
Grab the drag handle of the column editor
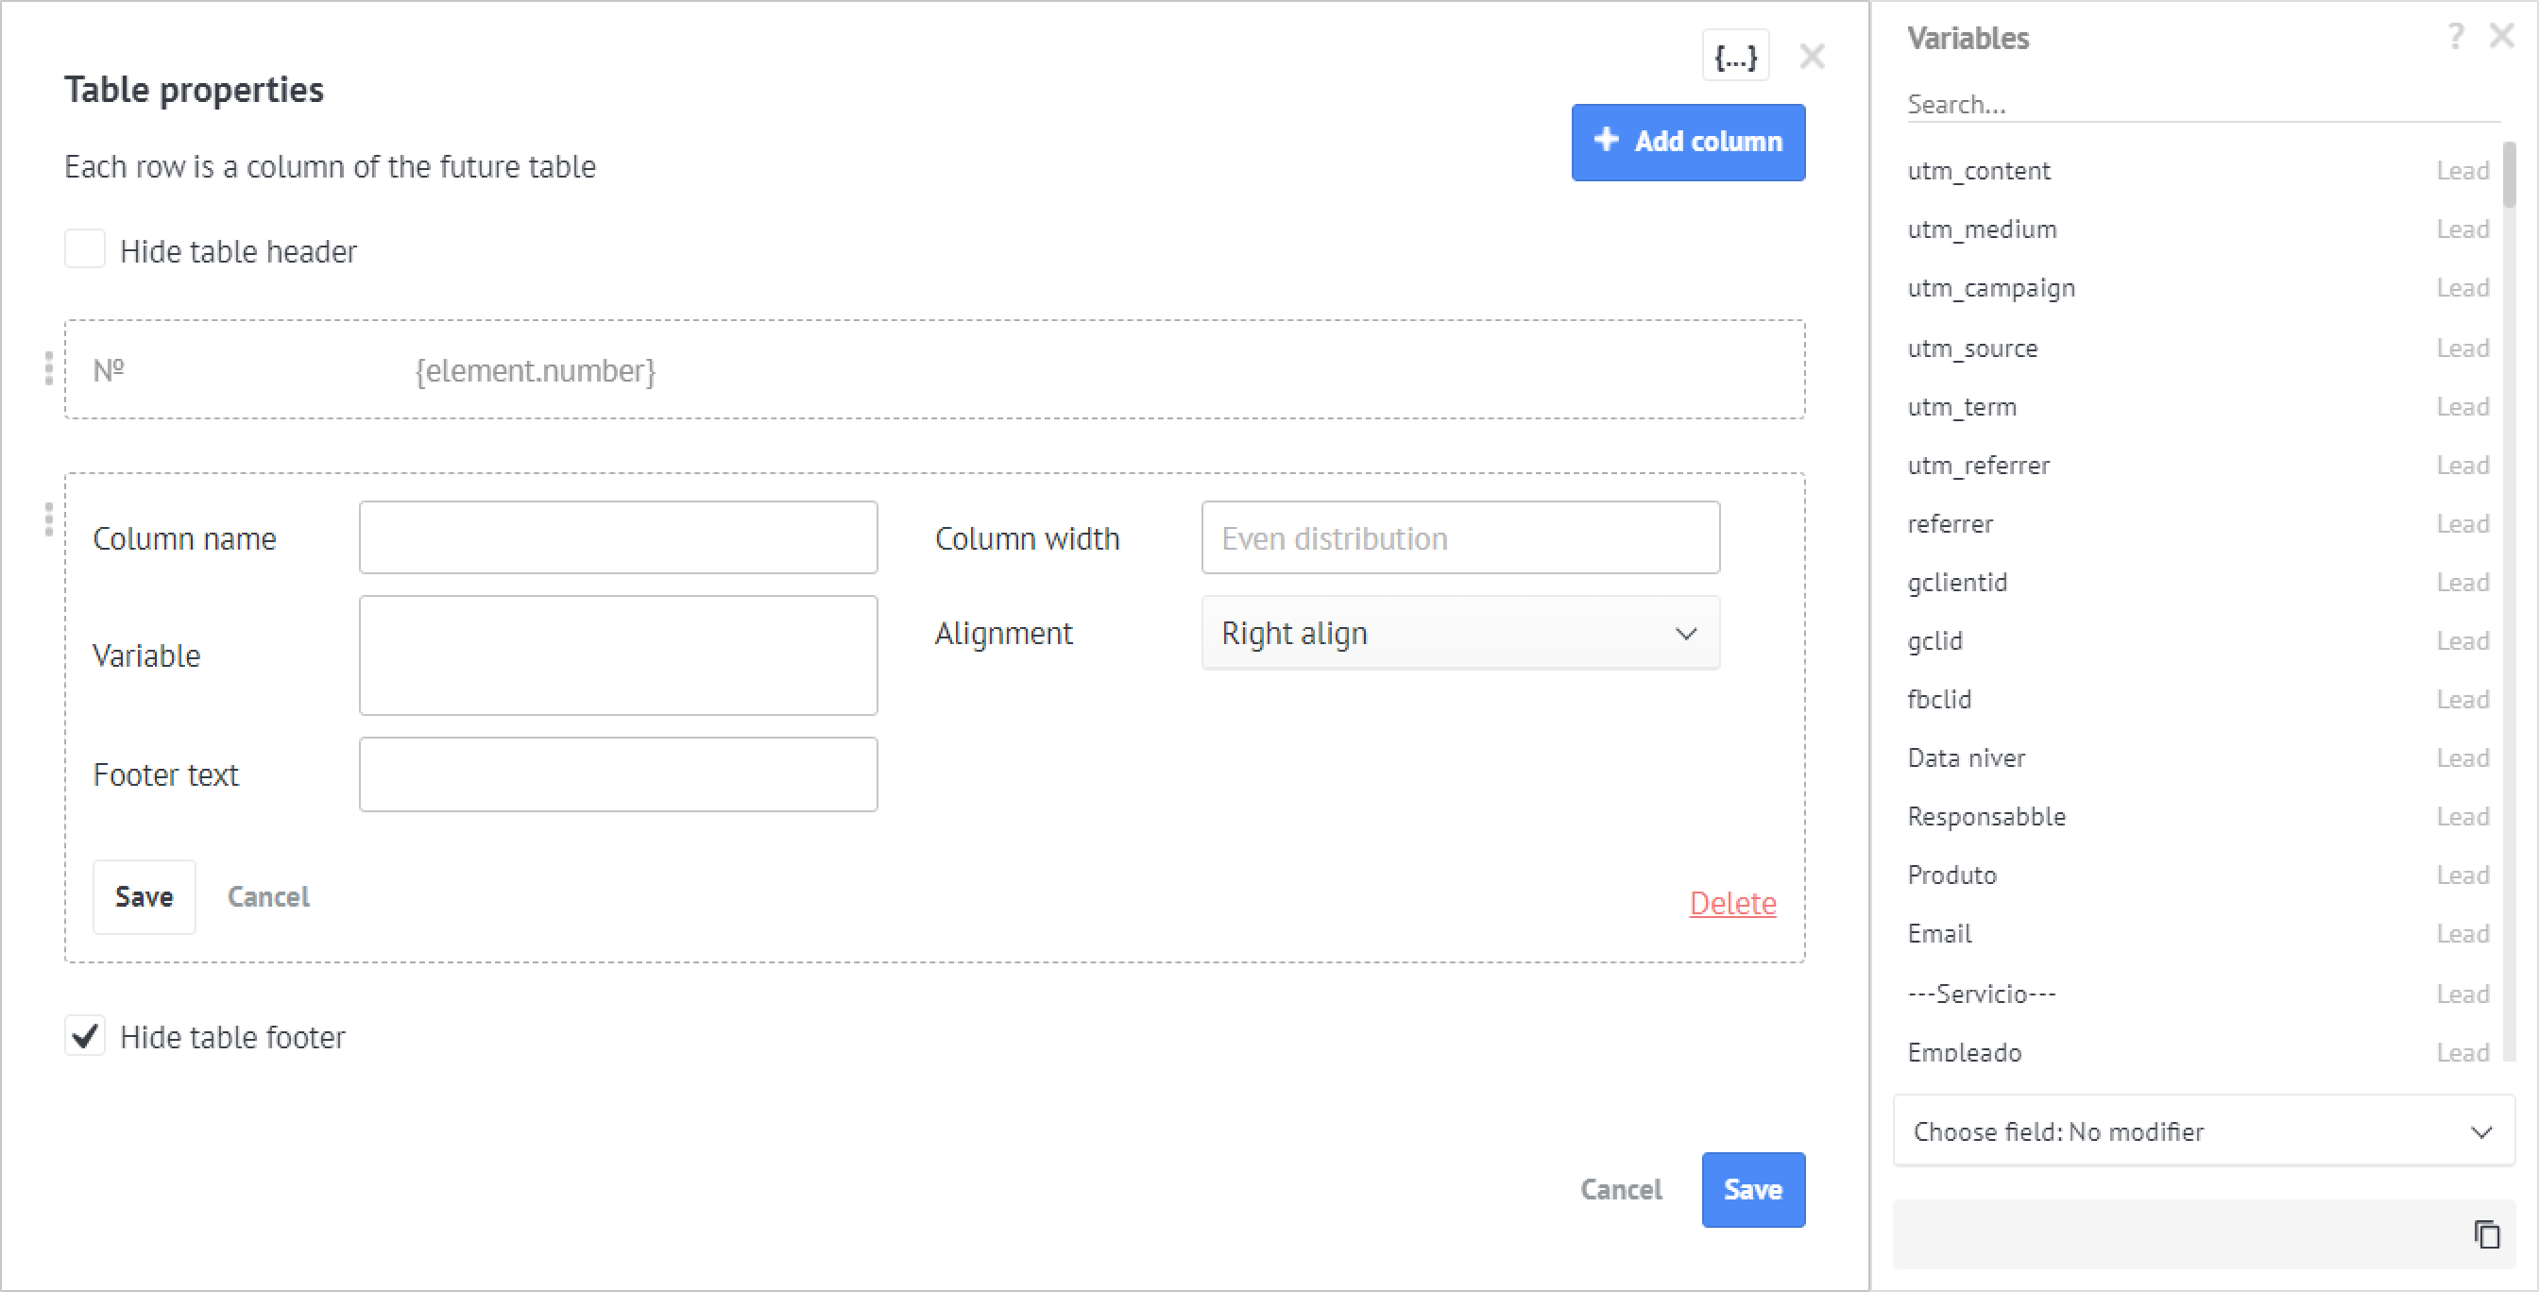coord(48,519)
